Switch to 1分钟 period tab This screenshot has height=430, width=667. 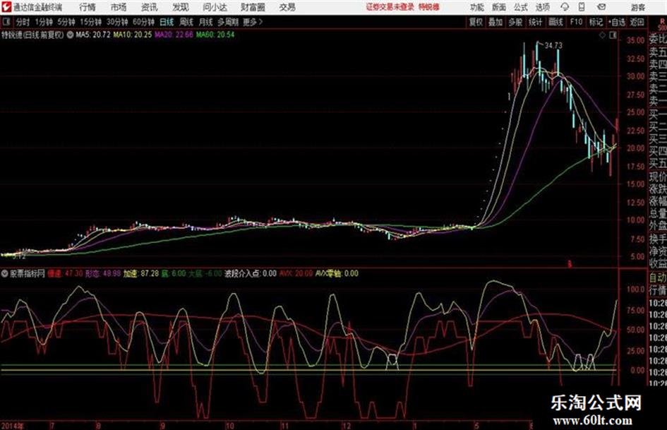tap(44, 22)
